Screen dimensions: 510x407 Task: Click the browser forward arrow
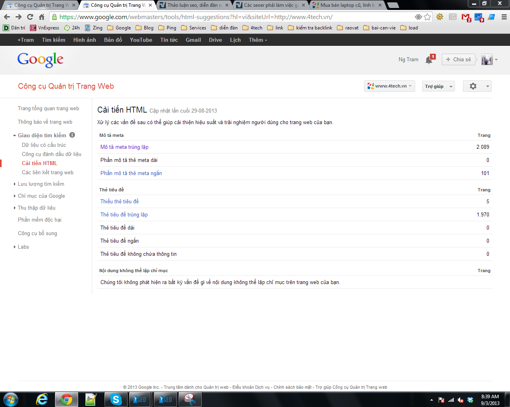pos(18,17)
